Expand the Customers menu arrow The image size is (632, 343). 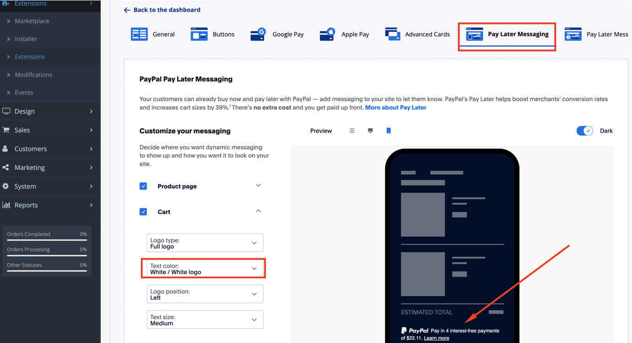click(x=91, y=149)
